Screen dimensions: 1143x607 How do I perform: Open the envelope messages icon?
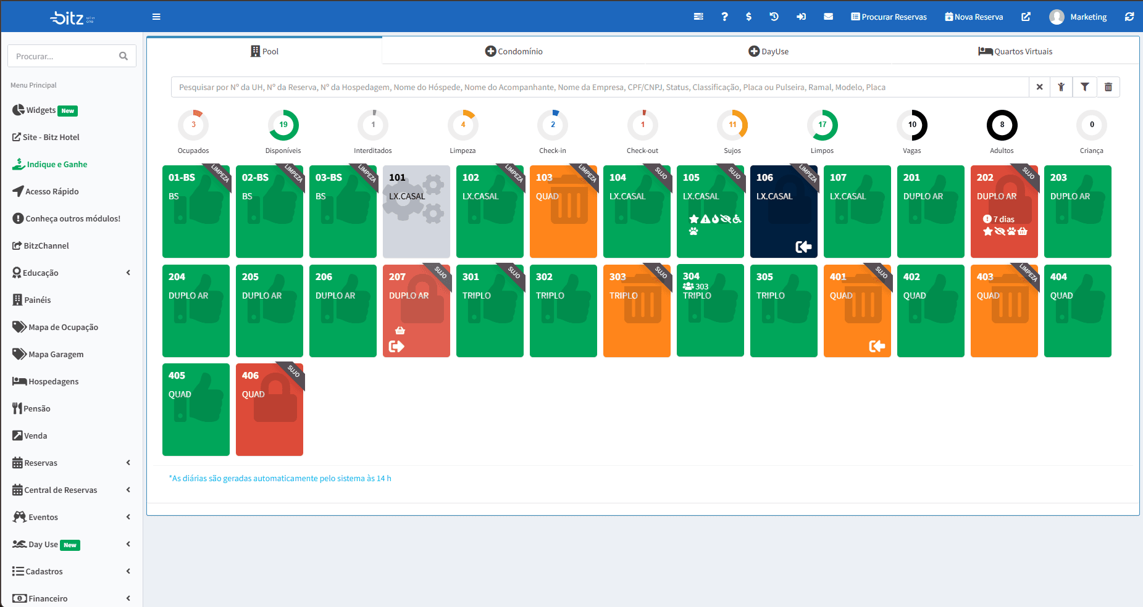[828, 17]
